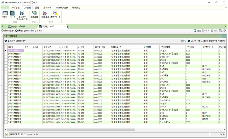The width and height of the screenshot is (228, 139).
Task: Click the コメント column header
Action: [37, 47]
